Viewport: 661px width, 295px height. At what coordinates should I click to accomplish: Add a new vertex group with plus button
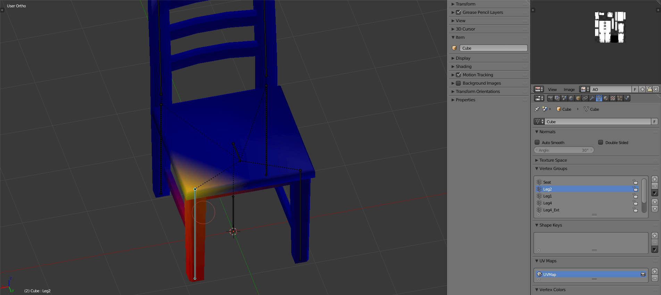[655, 179]
